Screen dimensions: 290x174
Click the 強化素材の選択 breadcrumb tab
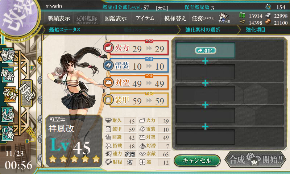click(203, 30)
